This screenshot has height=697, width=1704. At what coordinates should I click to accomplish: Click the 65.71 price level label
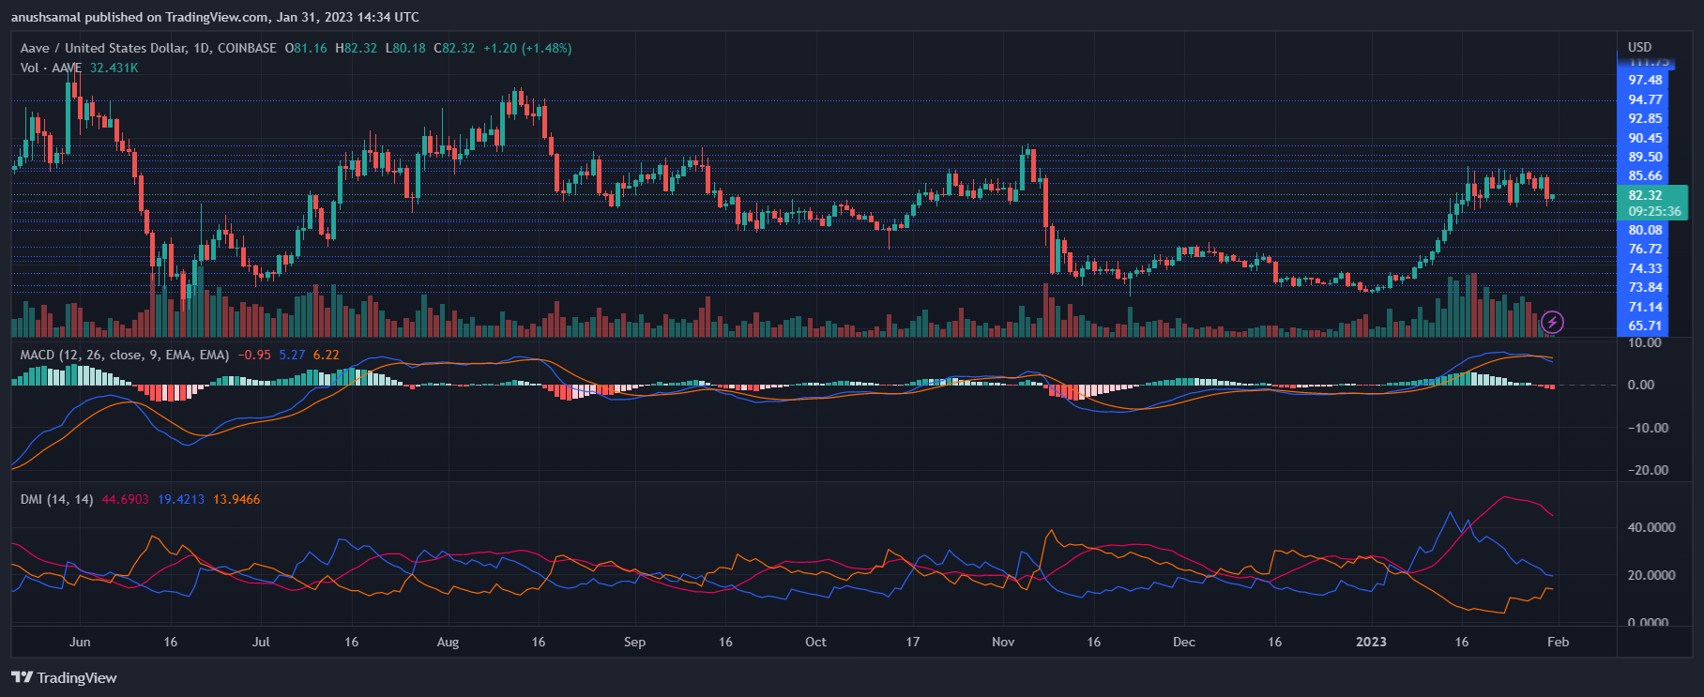[x=1645, y=326]
